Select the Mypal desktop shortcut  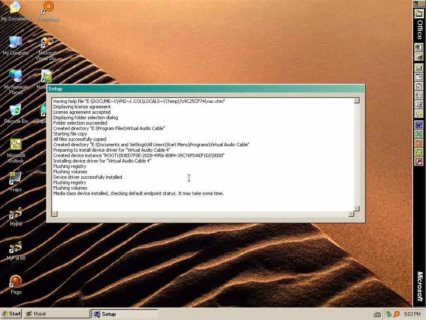click(x=16, y=216)
